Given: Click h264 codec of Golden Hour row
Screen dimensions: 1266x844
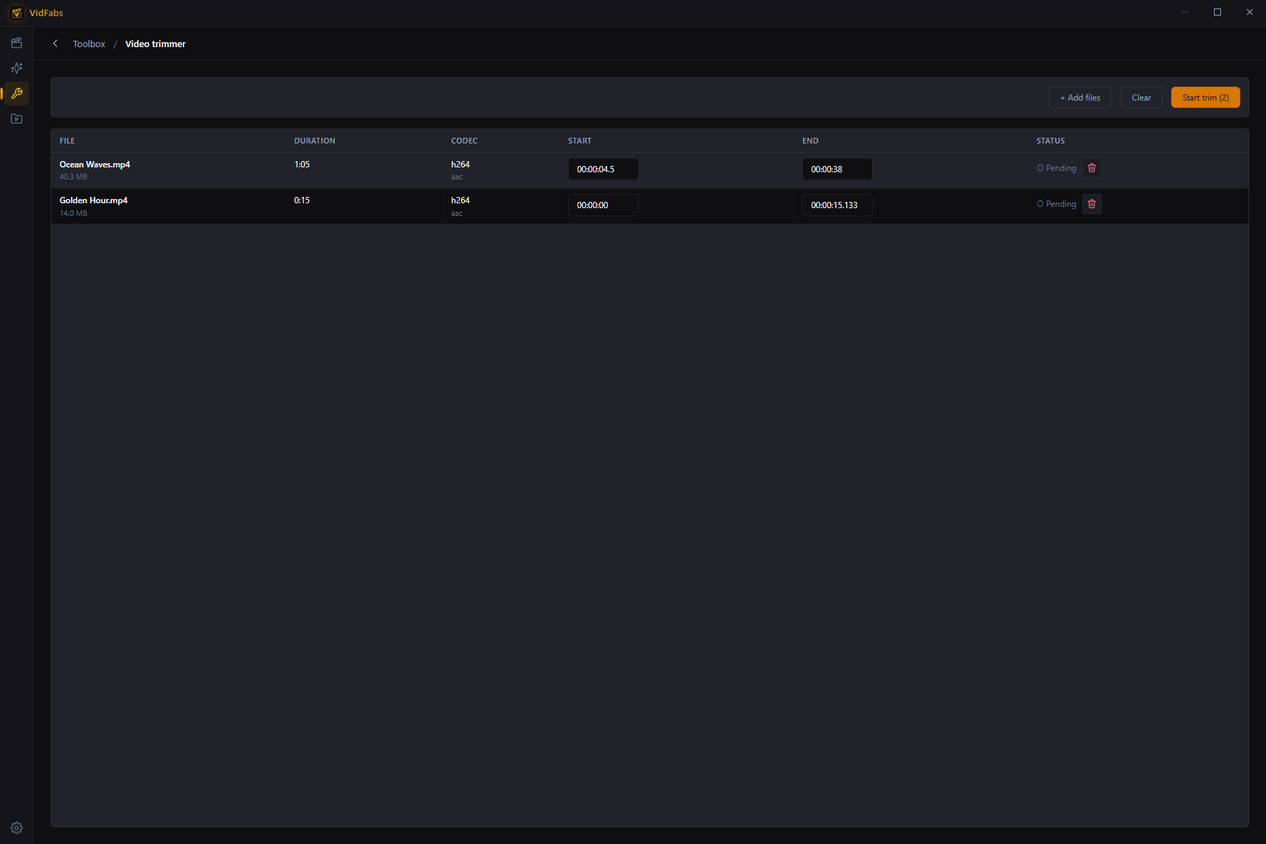Looking at the screenshot, I should coord(460,200).
